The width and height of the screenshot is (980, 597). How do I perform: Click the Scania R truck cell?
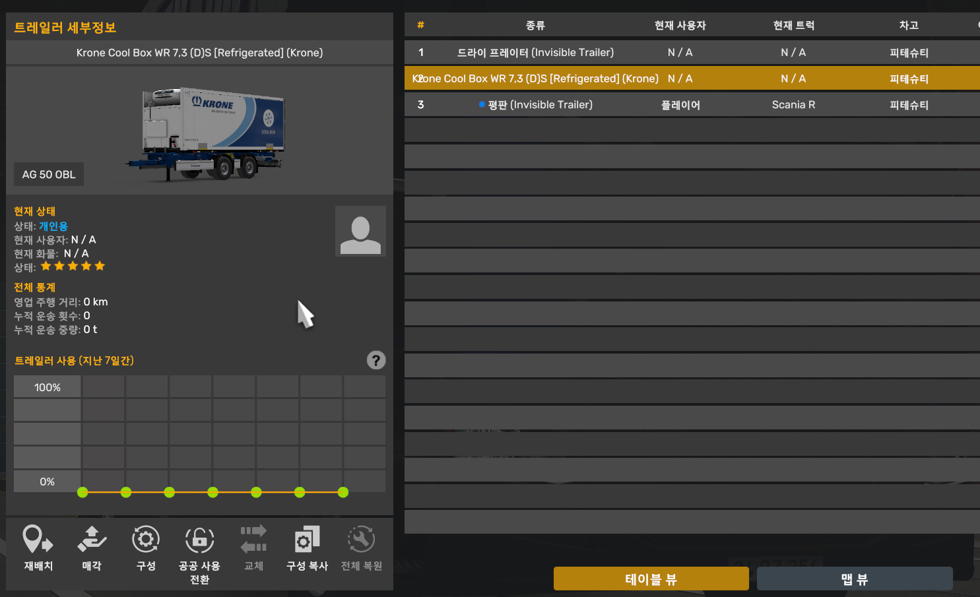(794, 105)
